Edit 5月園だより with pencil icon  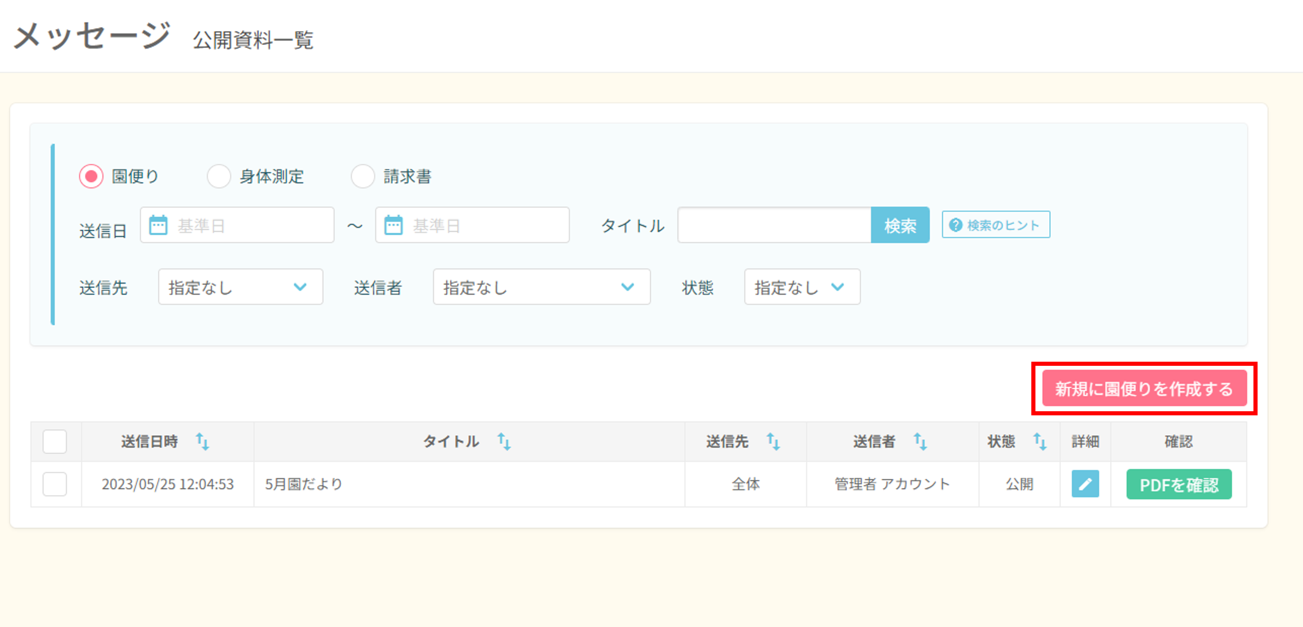[1086, 484]
